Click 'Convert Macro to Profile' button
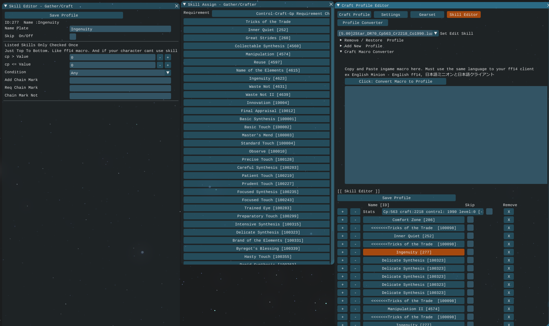Screen dimensions: 549x326 (x=396, y=81)
